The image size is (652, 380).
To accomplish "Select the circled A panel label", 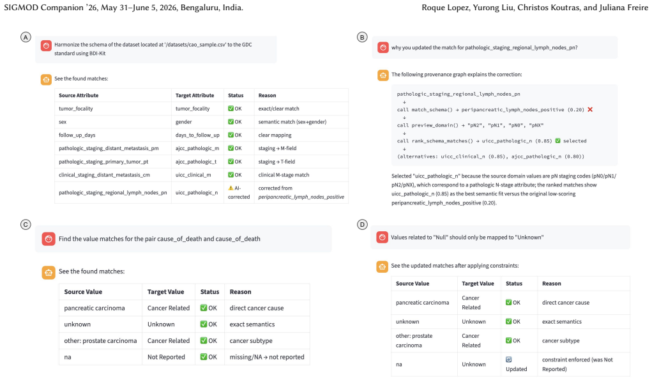I will click(x=26, y=38).
